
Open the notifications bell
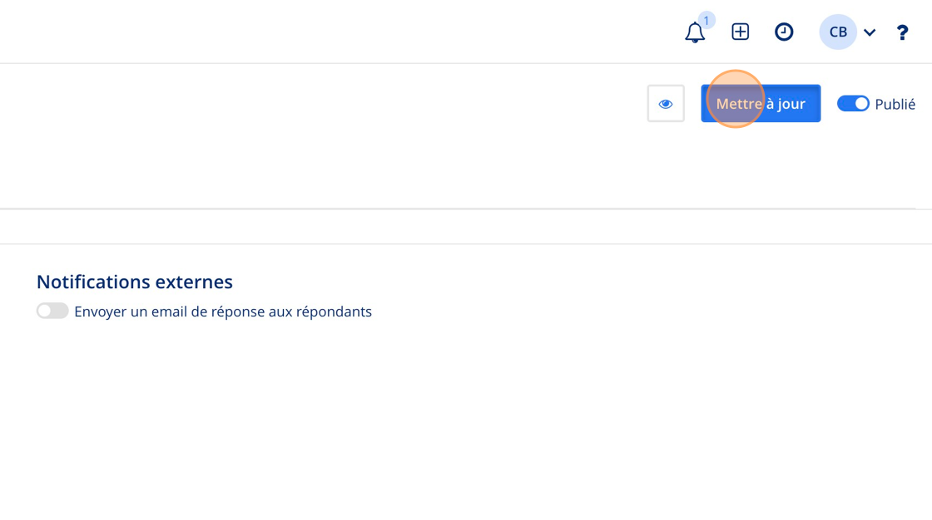pos(694,32)
